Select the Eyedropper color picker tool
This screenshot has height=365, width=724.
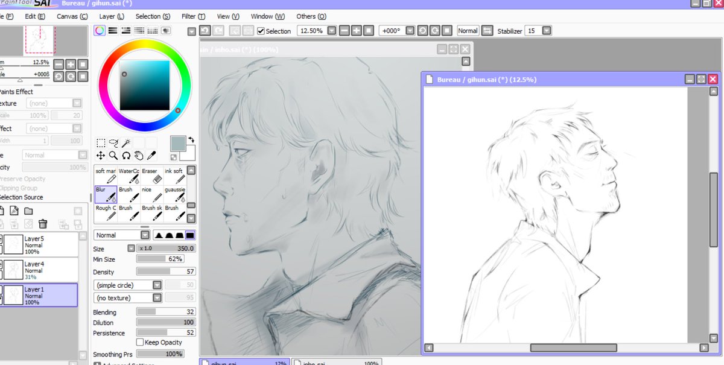pos(151,156)
